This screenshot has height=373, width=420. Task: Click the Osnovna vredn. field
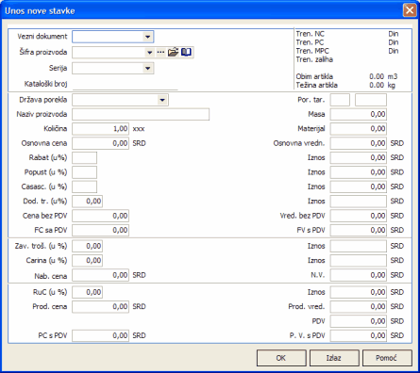(359, 143)
